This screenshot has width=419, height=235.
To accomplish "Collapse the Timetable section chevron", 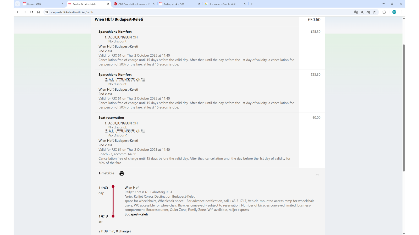I will click(x=317, y=175).
